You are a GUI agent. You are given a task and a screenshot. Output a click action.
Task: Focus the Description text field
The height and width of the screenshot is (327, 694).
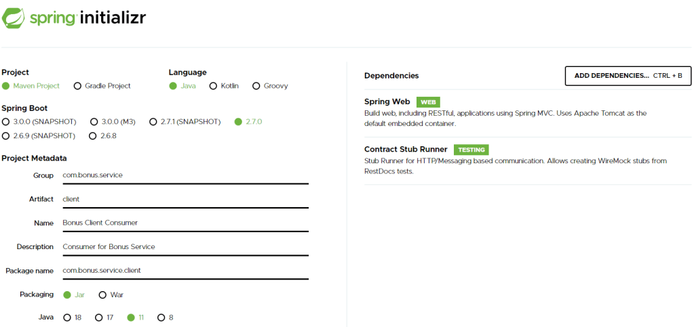click(x=185, y=246)
